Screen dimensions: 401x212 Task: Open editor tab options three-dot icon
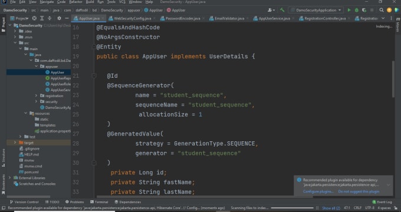[x=391, y=18]
